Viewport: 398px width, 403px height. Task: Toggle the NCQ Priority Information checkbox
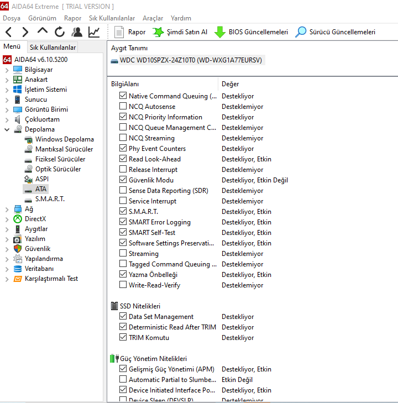pos(123,117)
